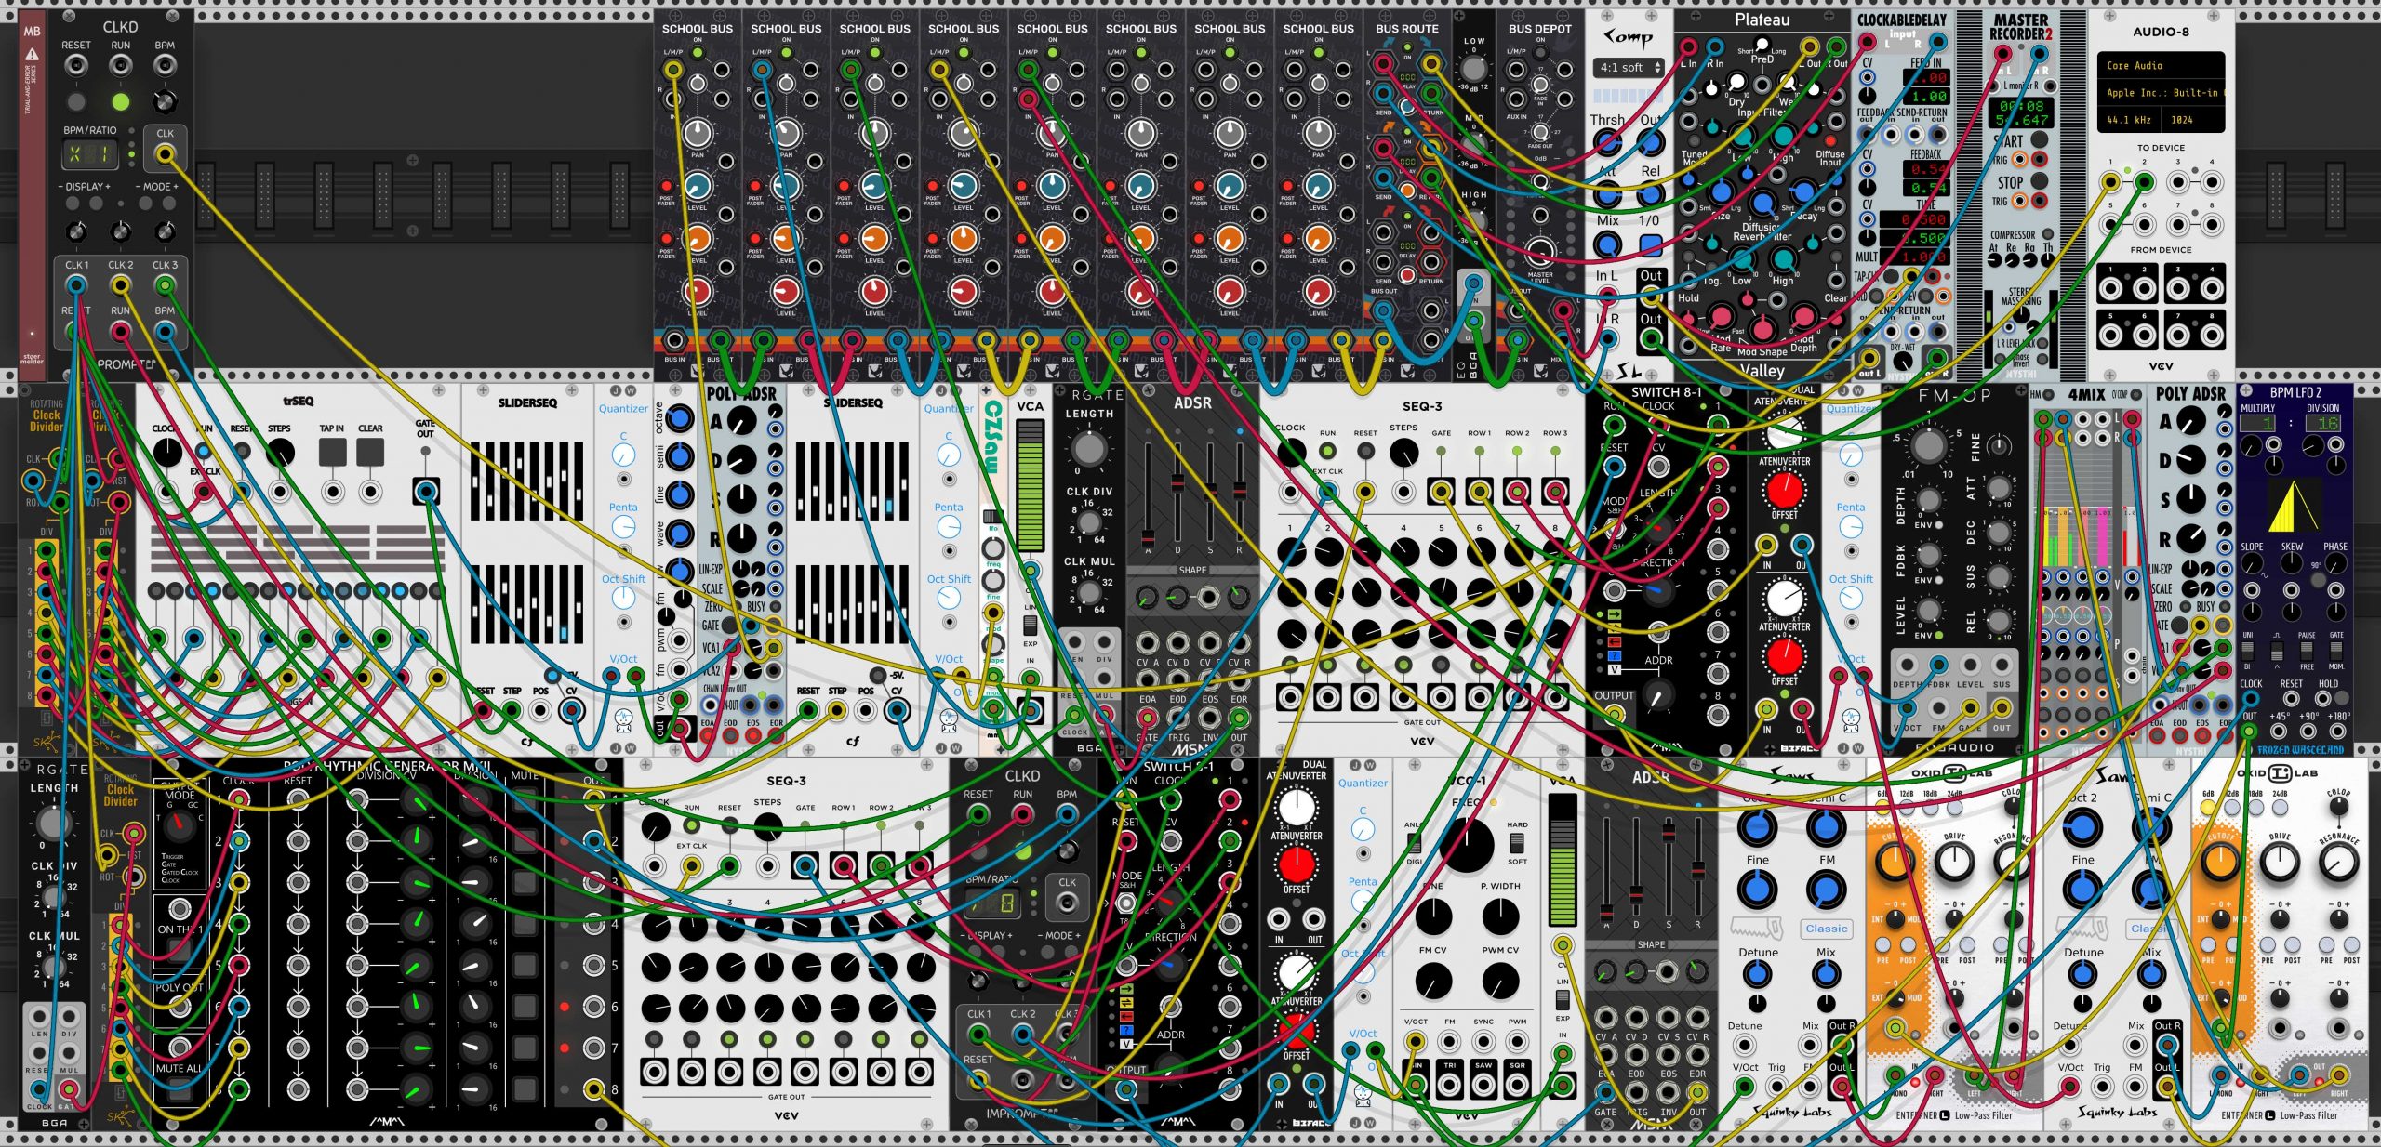
Task: Toggle the COMPRESSOR button on Master Recorder2
Action: point(2048,234)
